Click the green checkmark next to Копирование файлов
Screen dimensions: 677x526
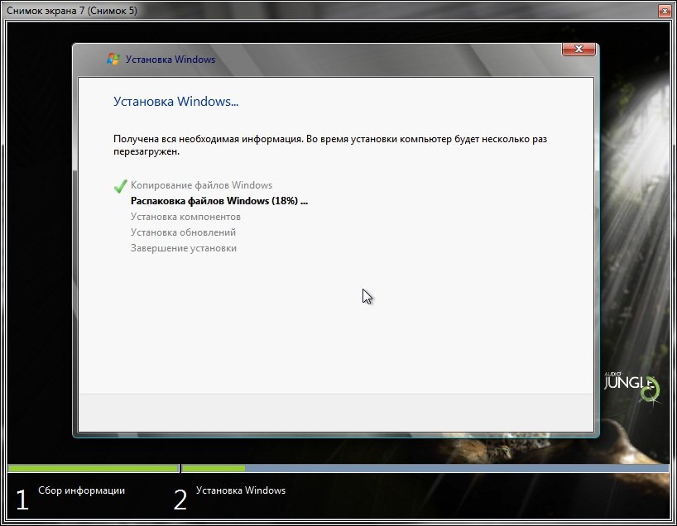pyautogui.click(x=121, y=186)
